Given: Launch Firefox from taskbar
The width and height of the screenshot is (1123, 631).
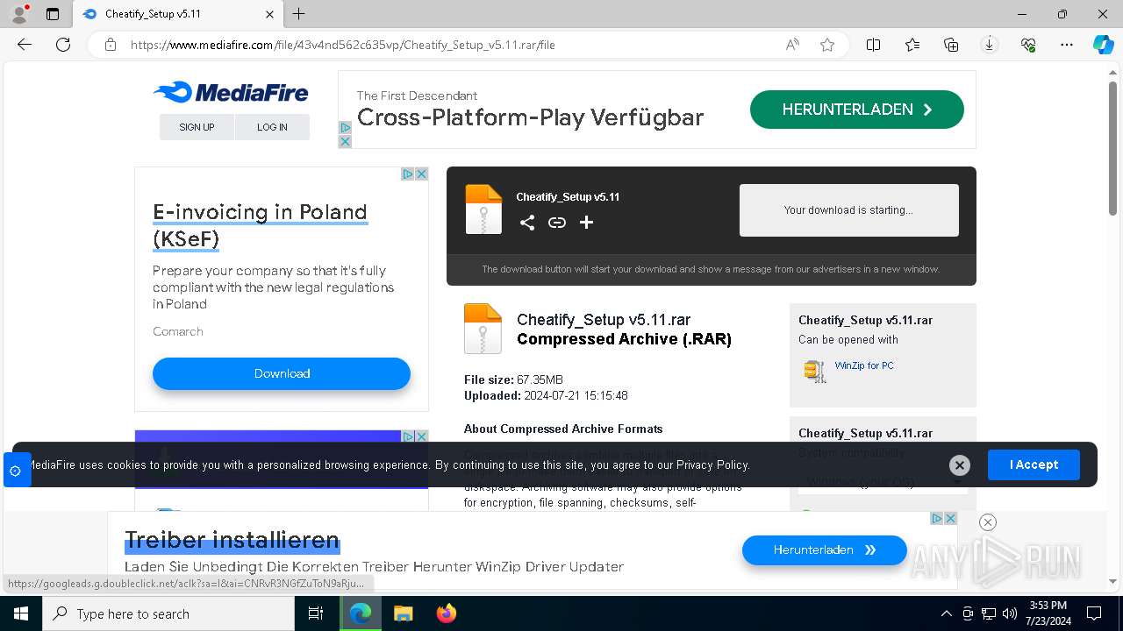Looking at the screenshot, I should pyautogui.click(x=447, y=613).
